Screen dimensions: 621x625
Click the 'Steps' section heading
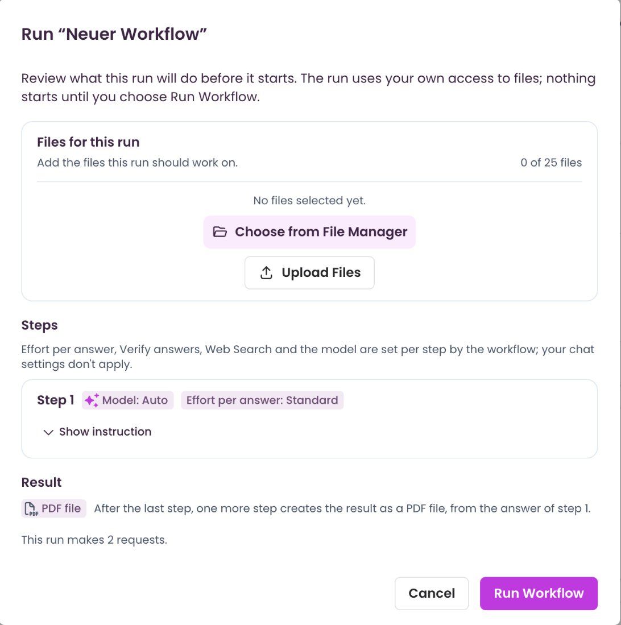(39, 325)
